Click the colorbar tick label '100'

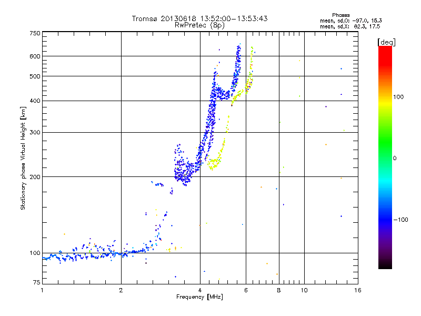pos(398,97)
